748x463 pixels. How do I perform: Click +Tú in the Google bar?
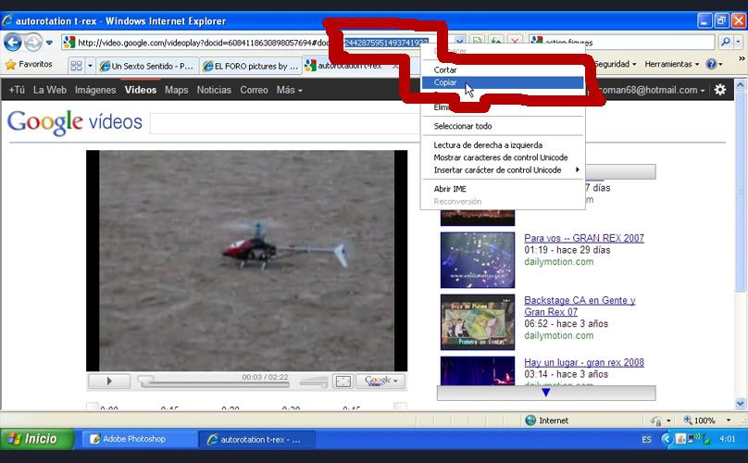(17, 90)
